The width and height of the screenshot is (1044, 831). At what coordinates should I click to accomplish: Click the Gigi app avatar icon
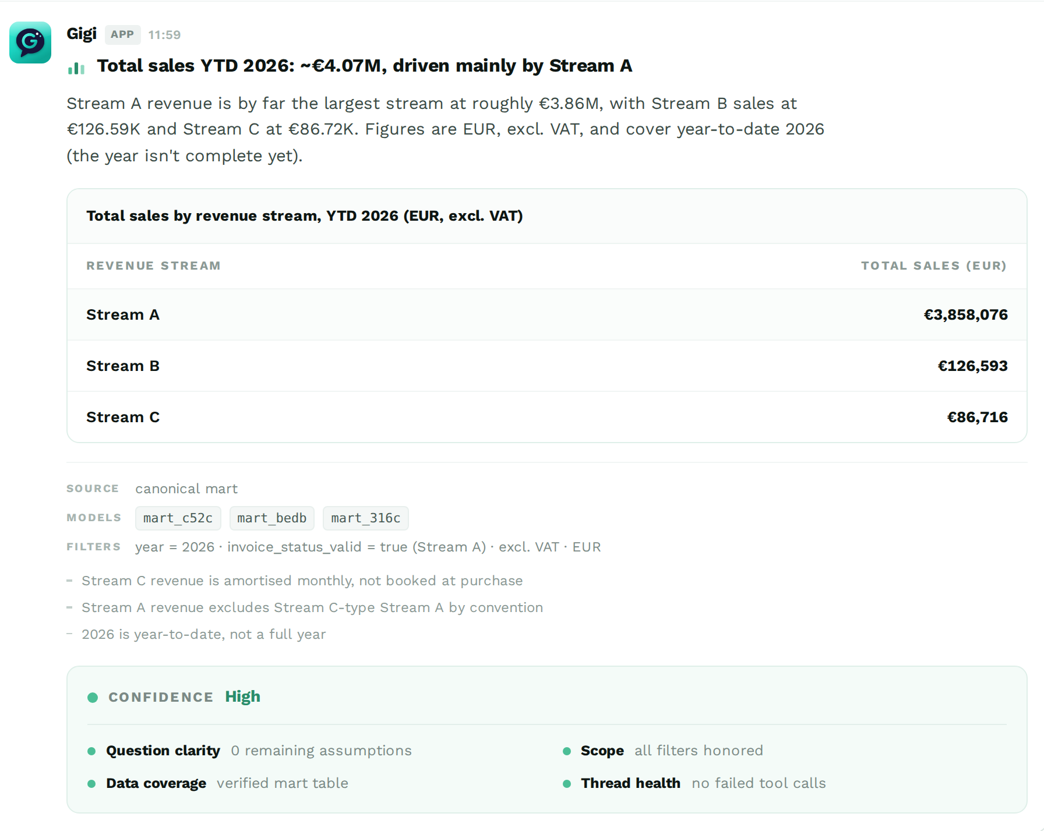(30, 43)
